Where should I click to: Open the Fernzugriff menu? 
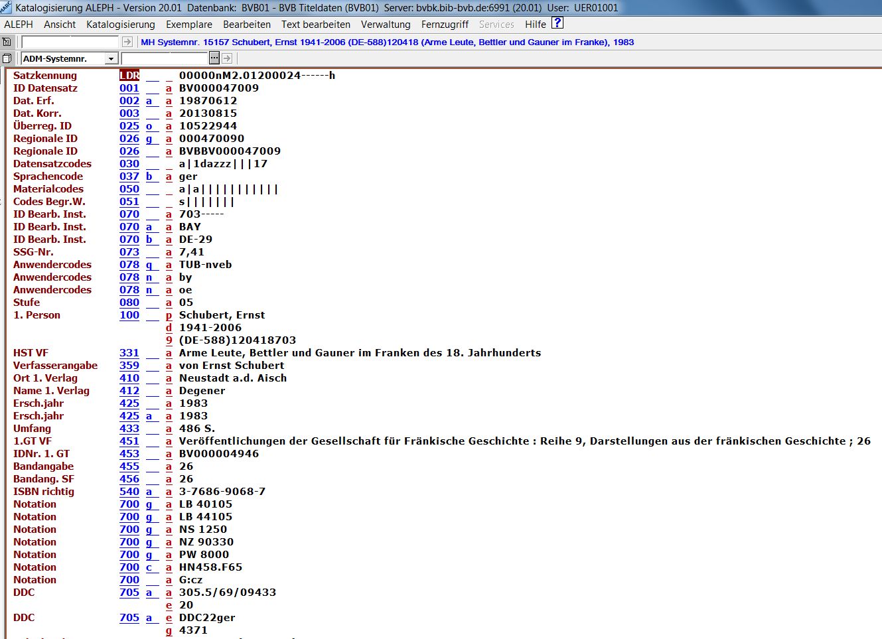(x=445, y=25)
